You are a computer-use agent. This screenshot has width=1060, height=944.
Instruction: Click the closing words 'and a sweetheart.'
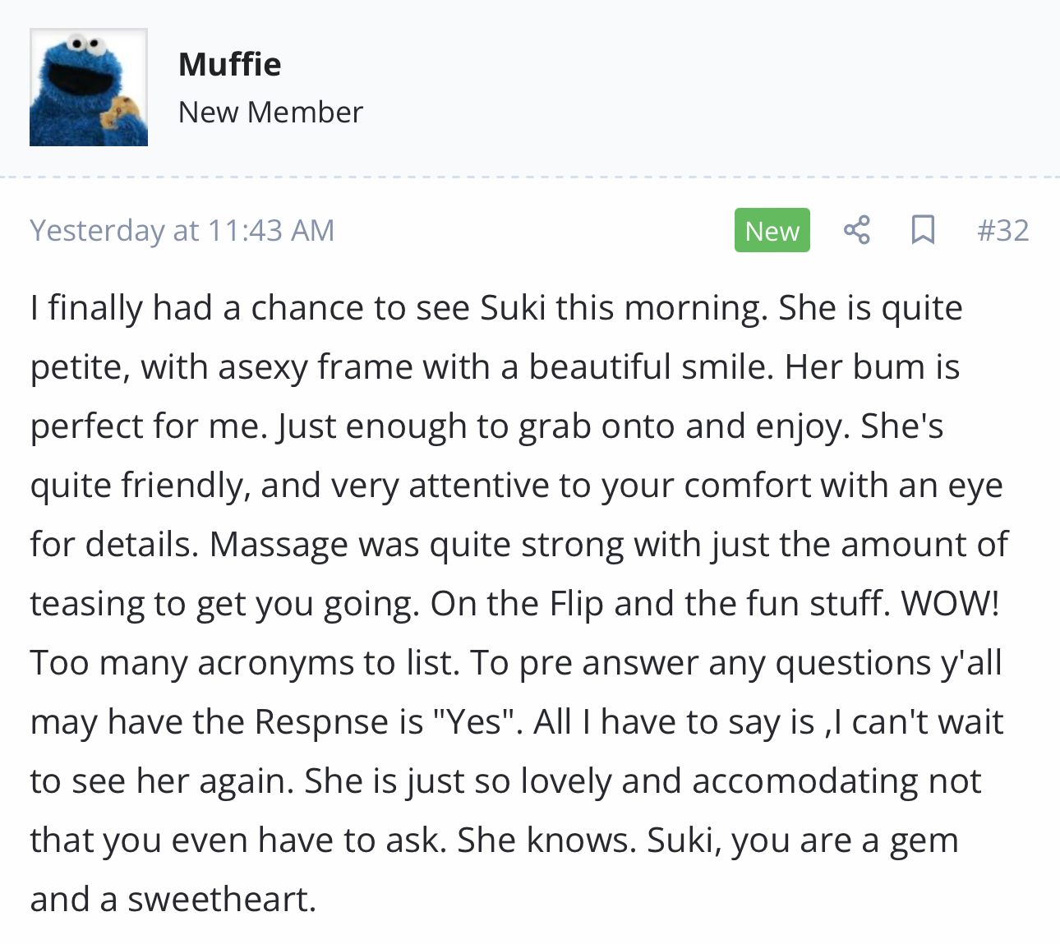point(173,900)
